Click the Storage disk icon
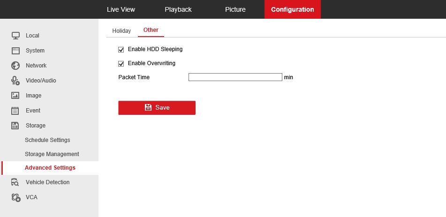Image resolution: width=446 pixels, height=217 pixels. tap(15, 126)
